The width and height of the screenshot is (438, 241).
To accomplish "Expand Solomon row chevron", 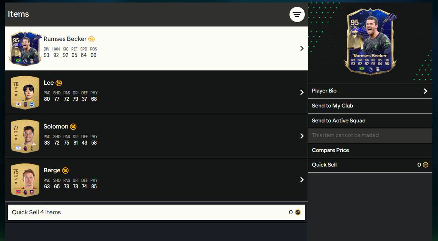I will point(302,136).
